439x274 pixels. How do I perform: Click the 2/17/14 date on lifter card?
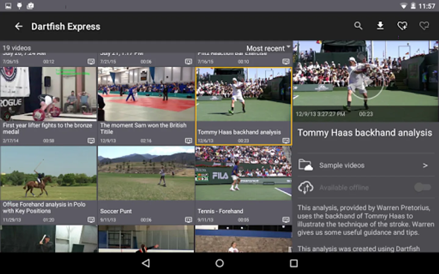[11, 141]
